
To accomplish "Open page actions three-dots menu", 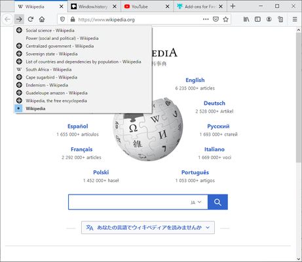I will click(206, 19).
